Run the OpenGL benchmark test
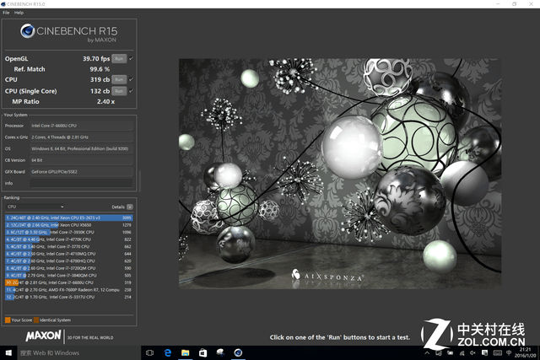Screen dimensions: 540x360 [119, 59]
